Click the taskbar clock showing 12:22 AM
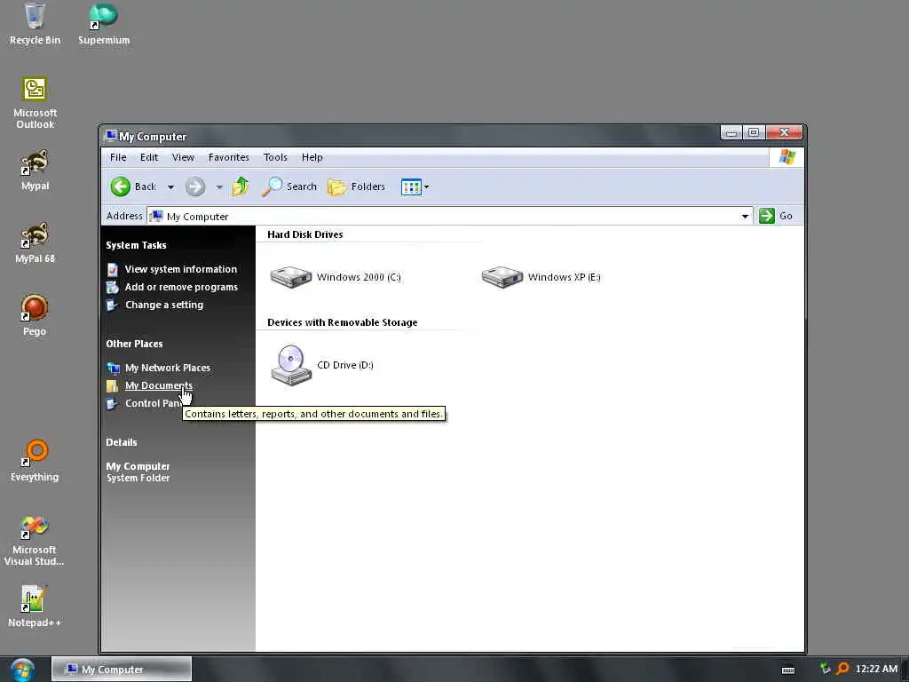909x682 pixels. [876, 670]
